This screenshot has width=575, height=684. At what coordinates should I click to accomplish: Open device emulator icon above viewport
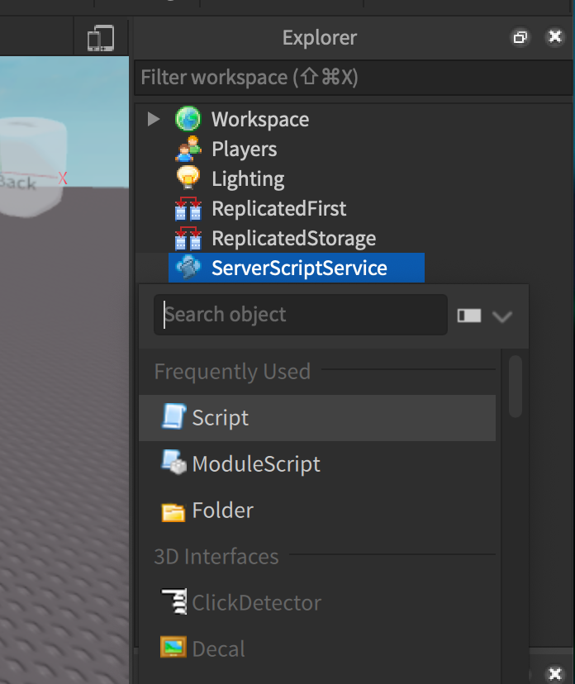[101, 38]
